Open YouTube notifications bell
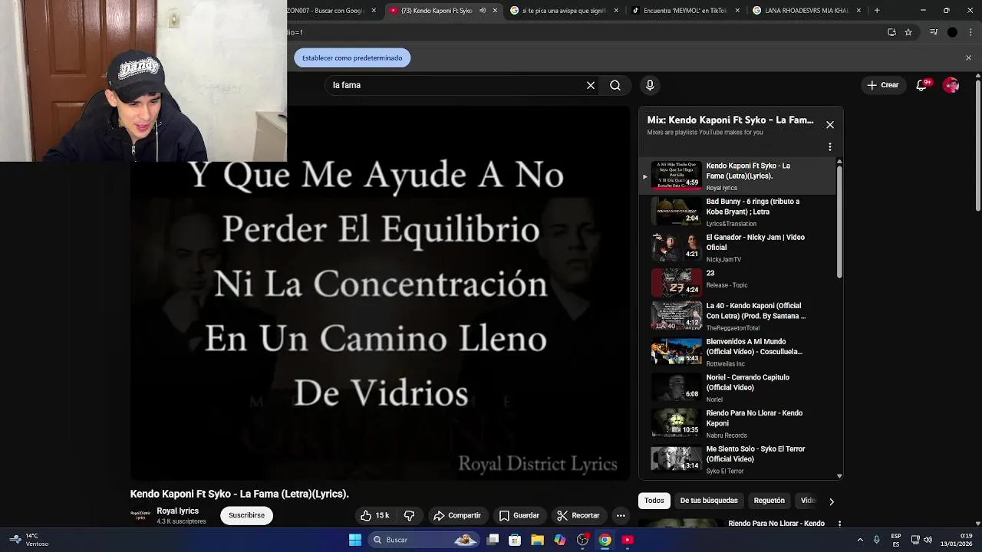The width and height of the screenshot is (982, 552). click(x=922, y=85)
